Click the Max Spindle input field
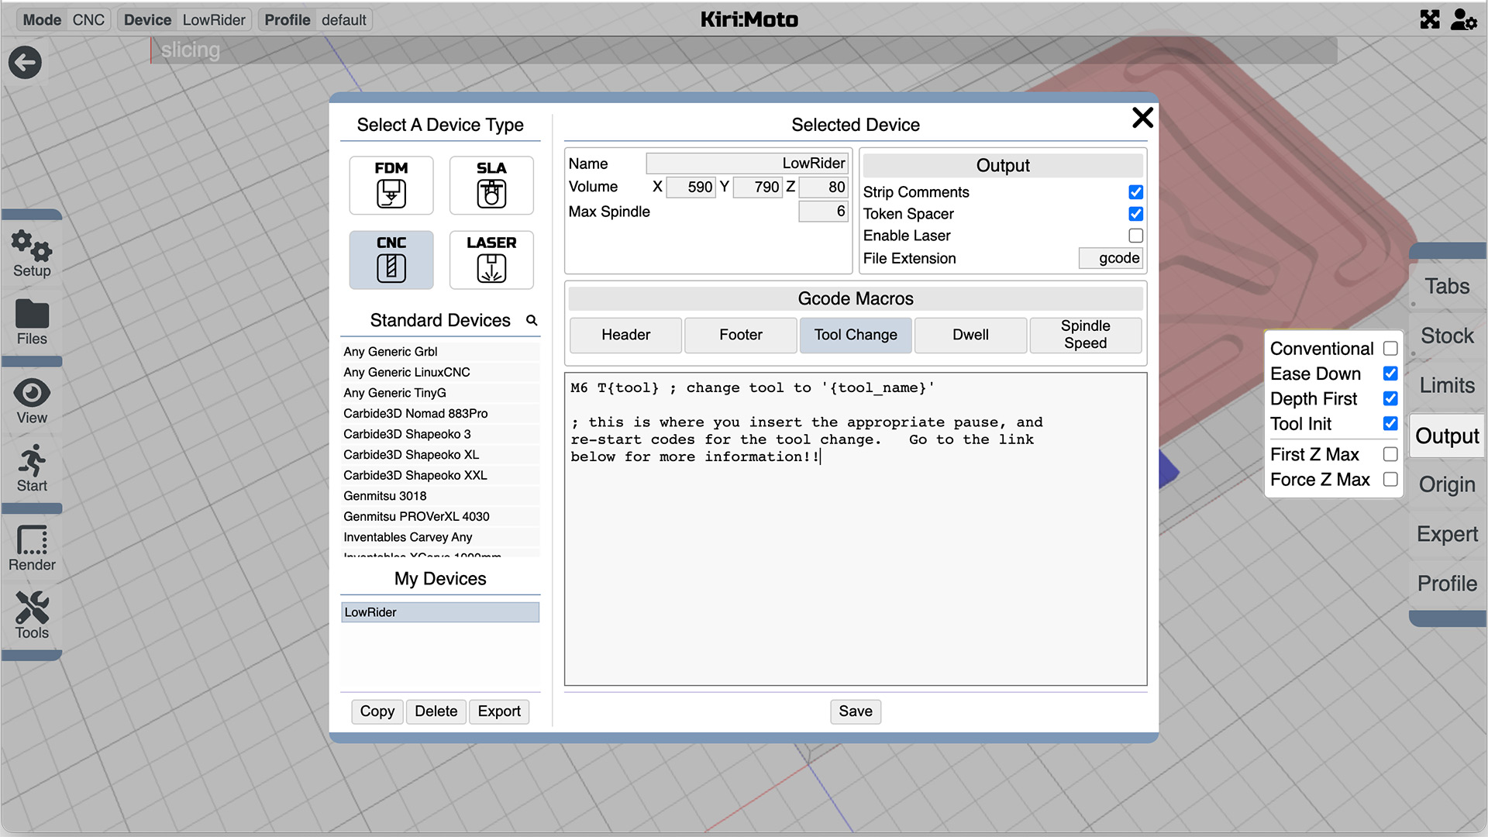Viewport: 1488px width, 837px height. 824,212
